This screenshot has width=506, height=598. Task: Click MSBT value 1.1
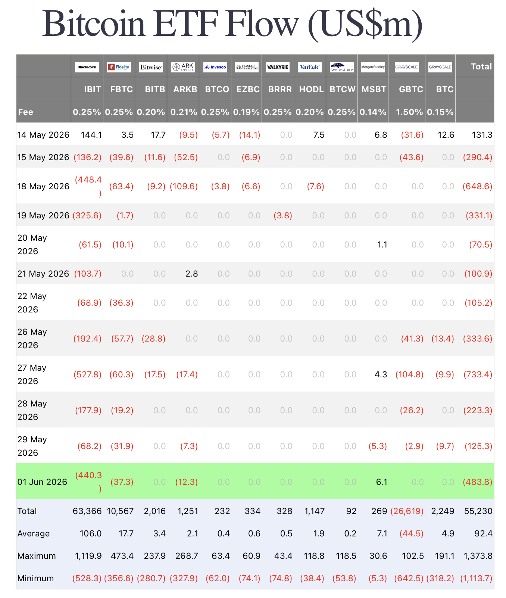(382, 245)
